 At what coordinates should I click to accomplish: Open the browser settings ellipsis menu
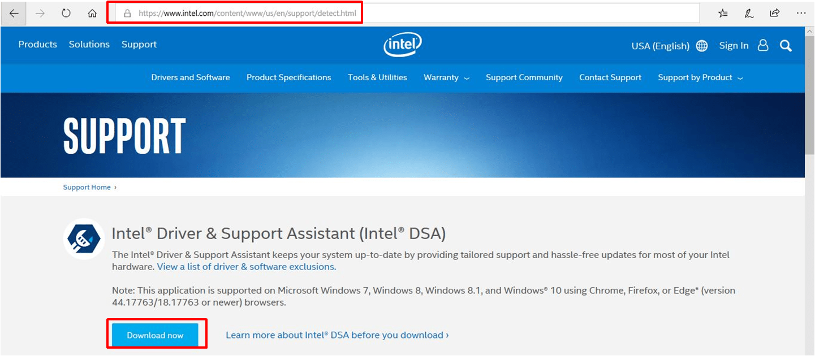click(801, 13)
